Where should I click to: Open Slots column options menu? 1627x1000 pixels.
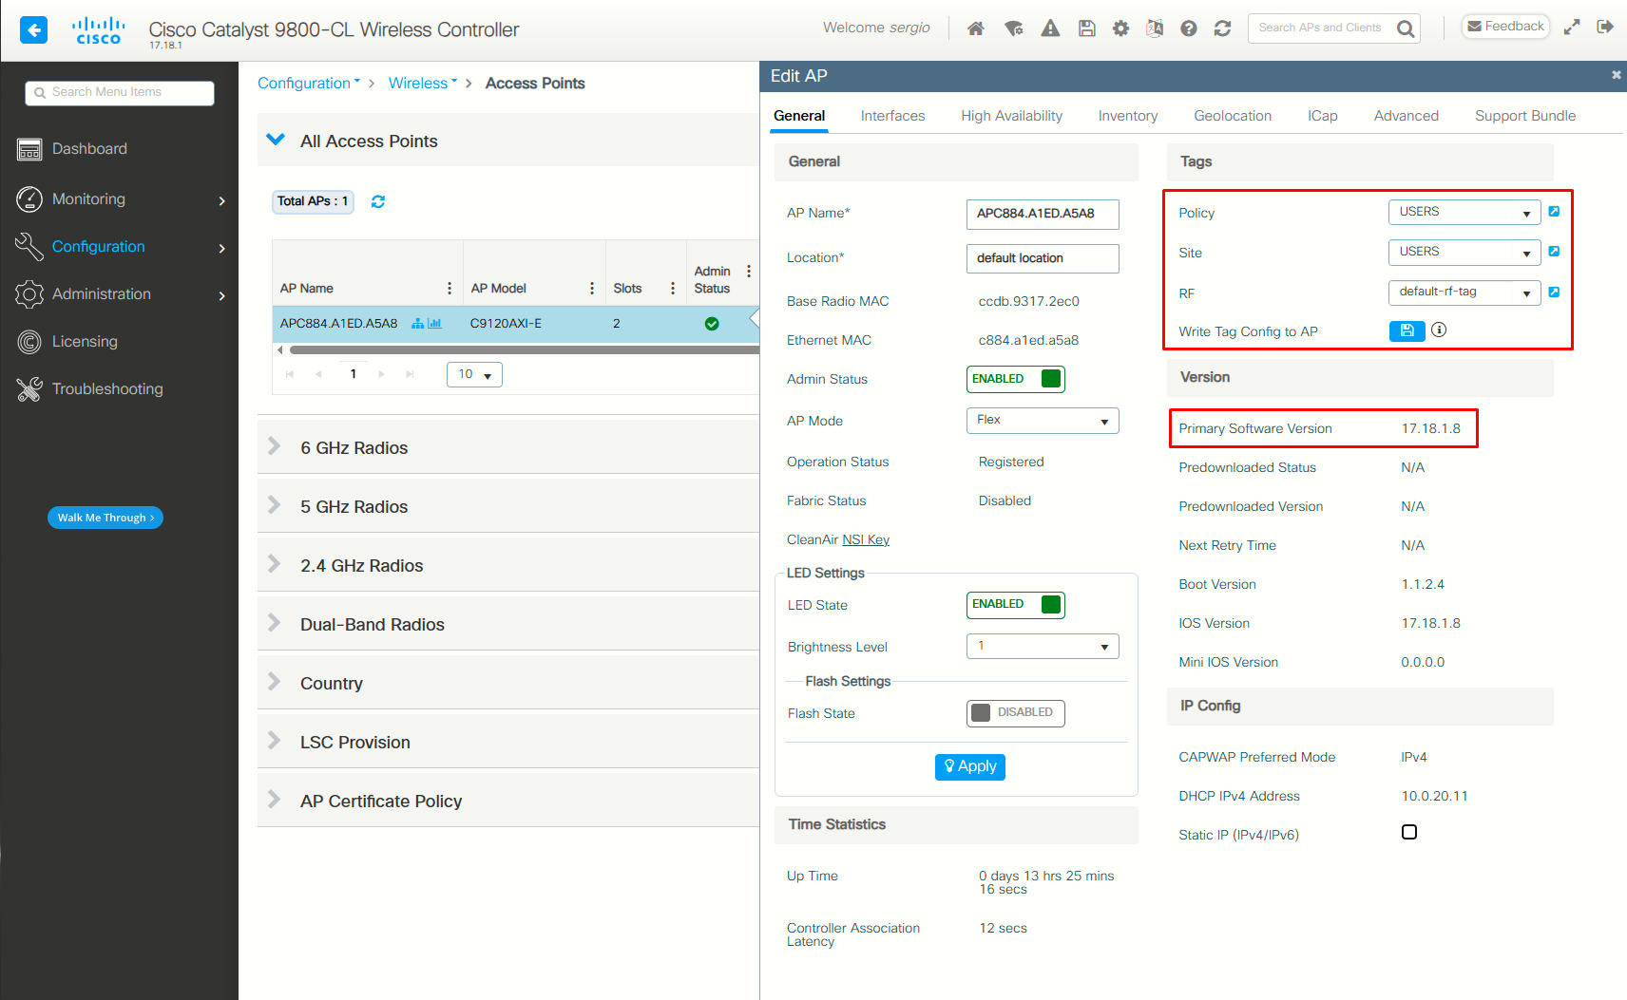coord(673,289)
